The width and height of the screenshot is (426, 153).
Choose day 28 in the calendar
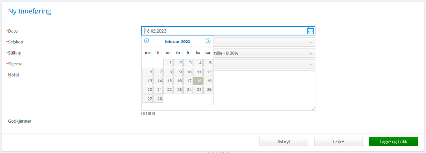click(x=158, y=99)
